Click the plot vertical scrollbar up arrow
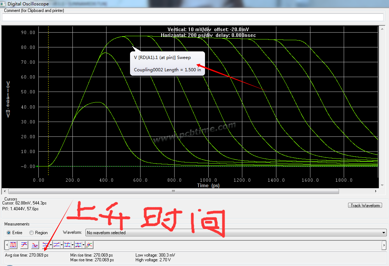This screenshot has width=389, height=266. pyautogui.click(x=382, y=29)
